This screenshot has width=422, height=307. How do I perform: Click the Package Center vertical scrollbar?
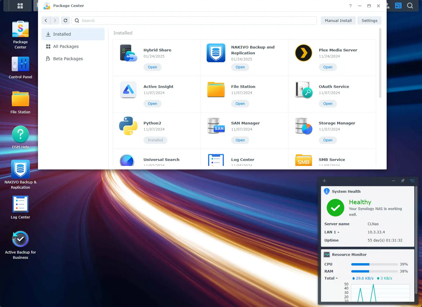click(x=380, y=63)
